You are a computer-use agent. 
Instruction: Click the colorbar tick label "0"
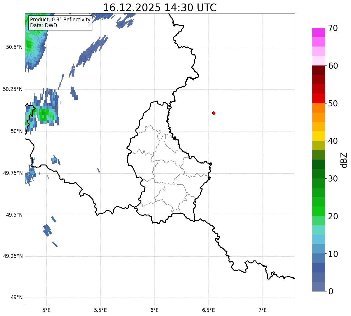point(331,291)
